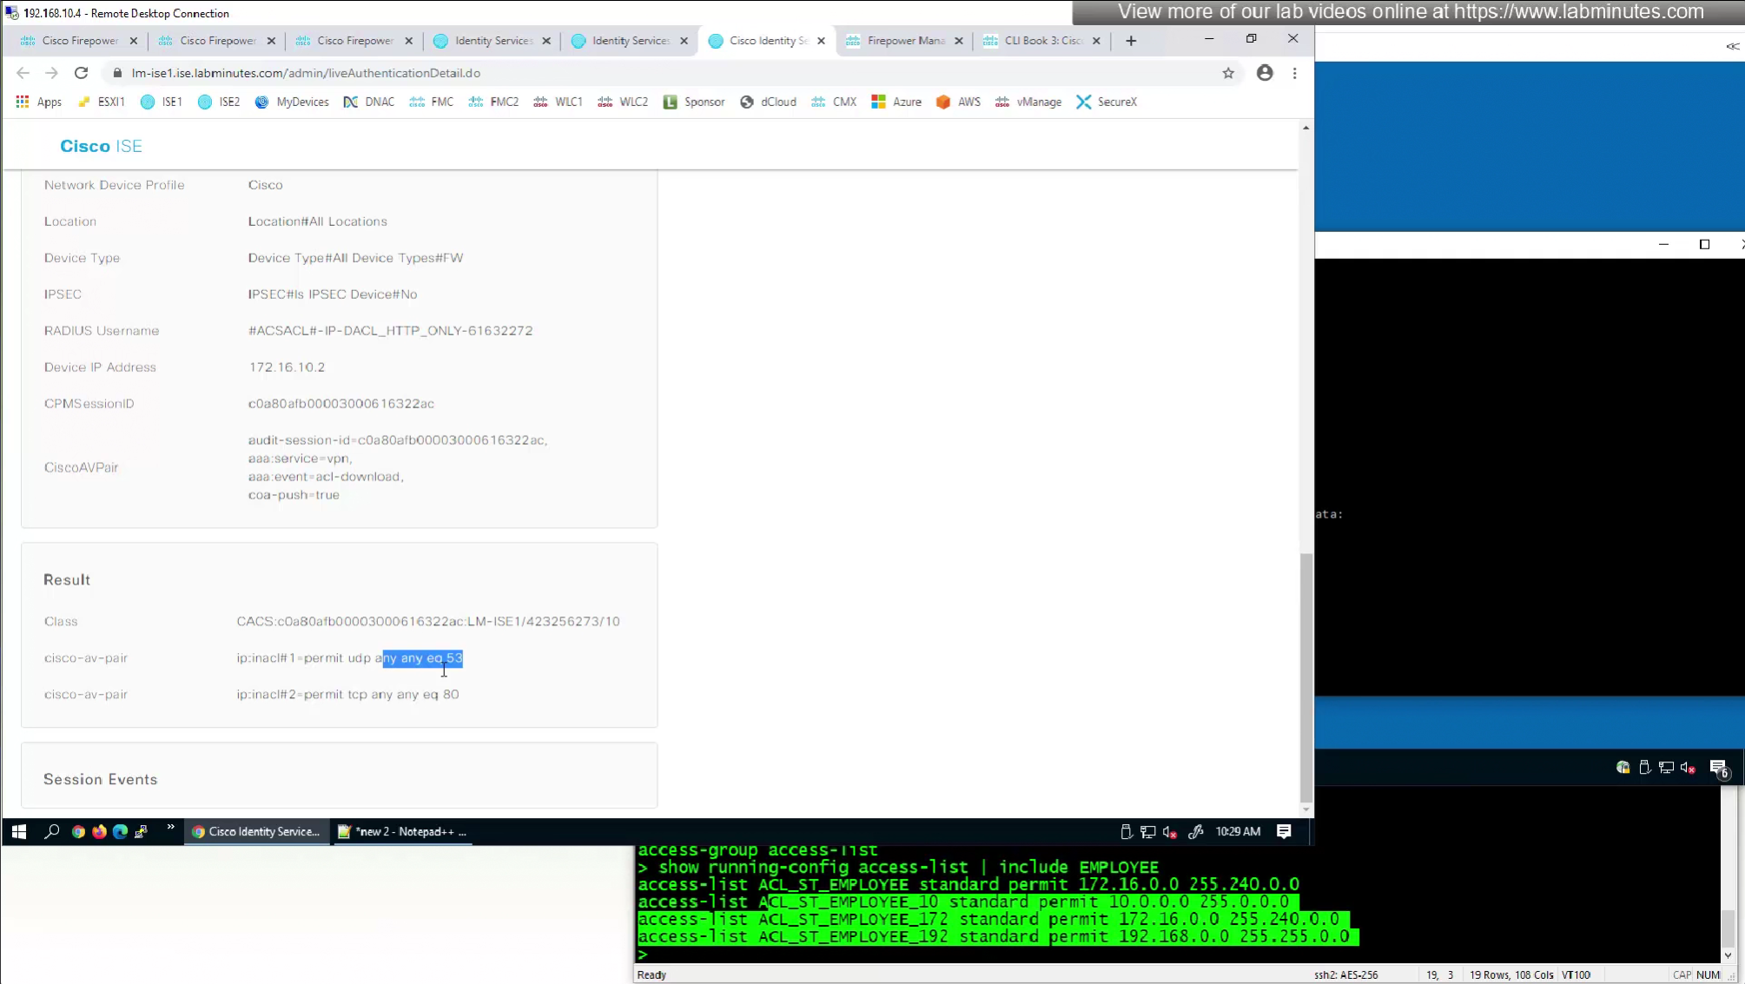The height and width of the screenshot is (984, 1745).
Task: Reload the Cisco ISE page
Action: (81, 73)
